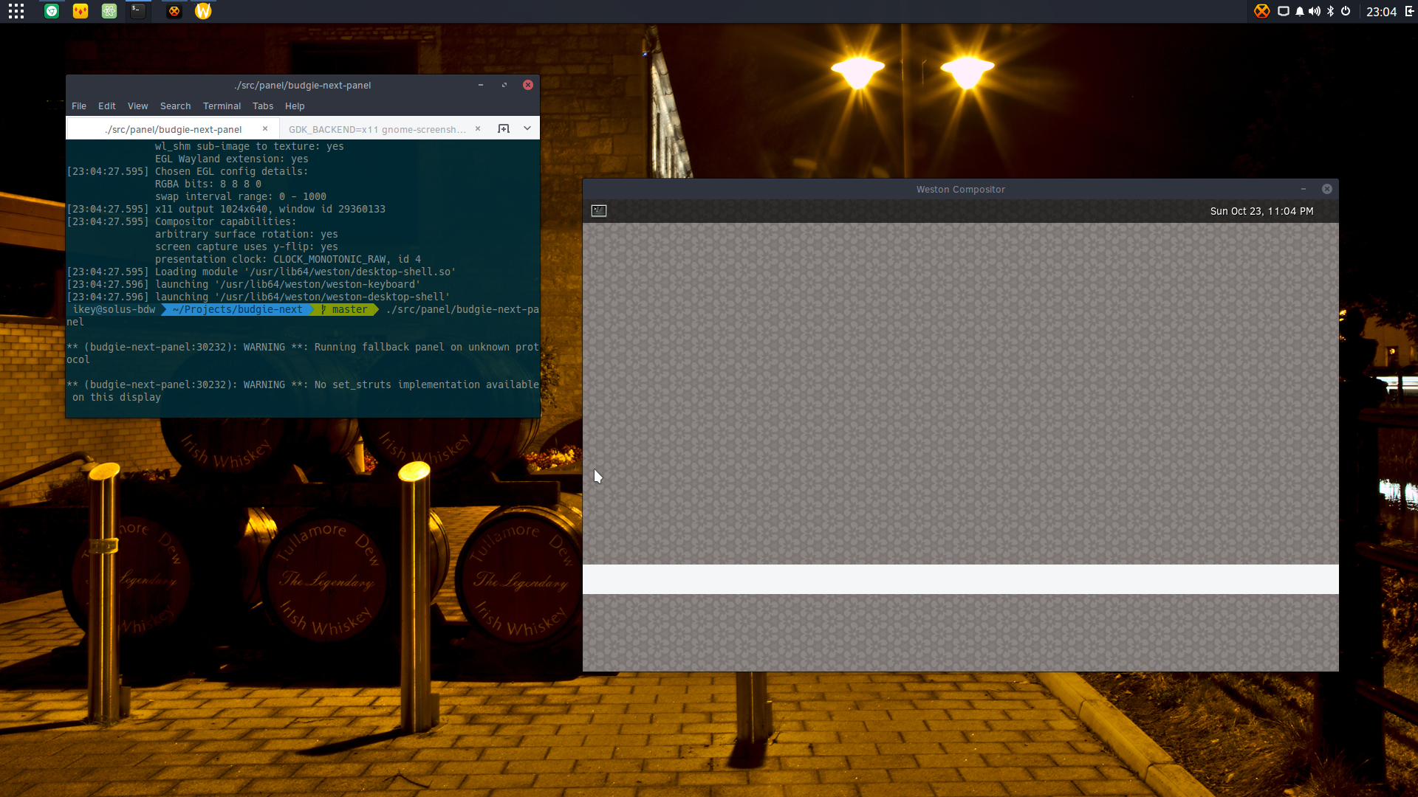Click the 'Running fallback panel' warning line
This screenshot has width=1418, height=797.
(303, 353)
